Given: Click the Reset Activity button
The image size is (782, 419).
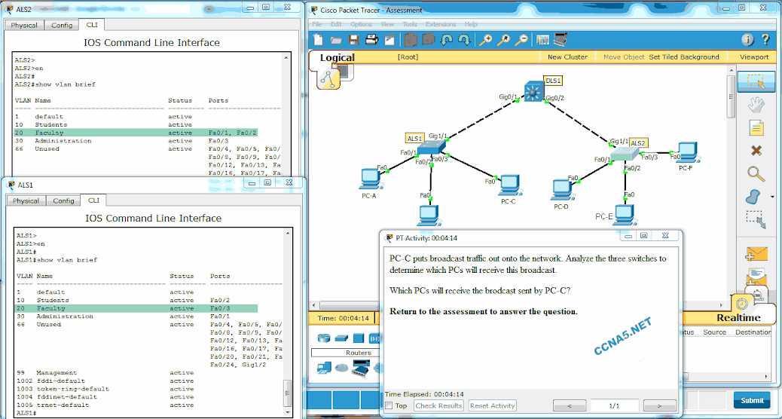Looking at the screenshot, I should tap(492, 405).
